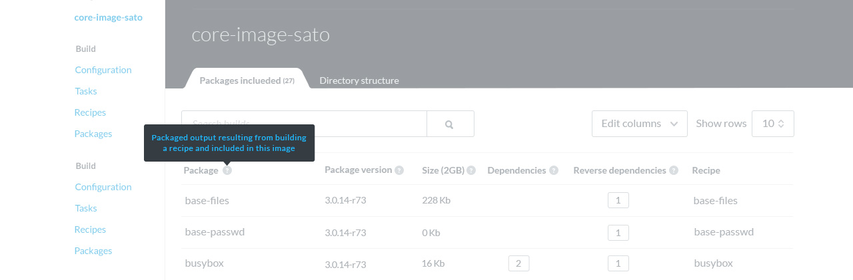The image size is (853, 280).
Task: Open Recipes in first Build section
Action: 90,112
